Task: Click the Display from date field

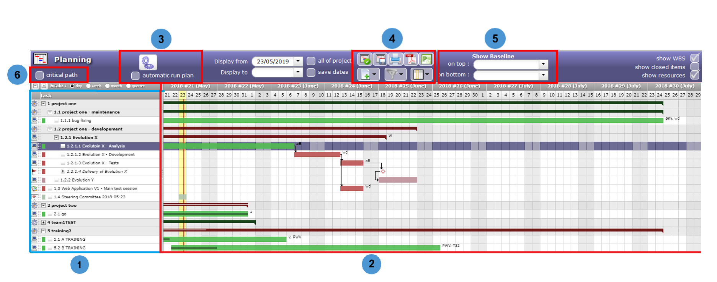Action: (273, 61)
